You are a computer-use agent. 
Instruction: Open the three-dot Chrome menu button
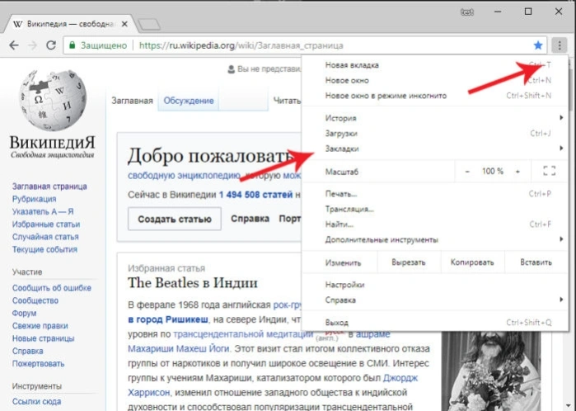[x=560, y=45]
